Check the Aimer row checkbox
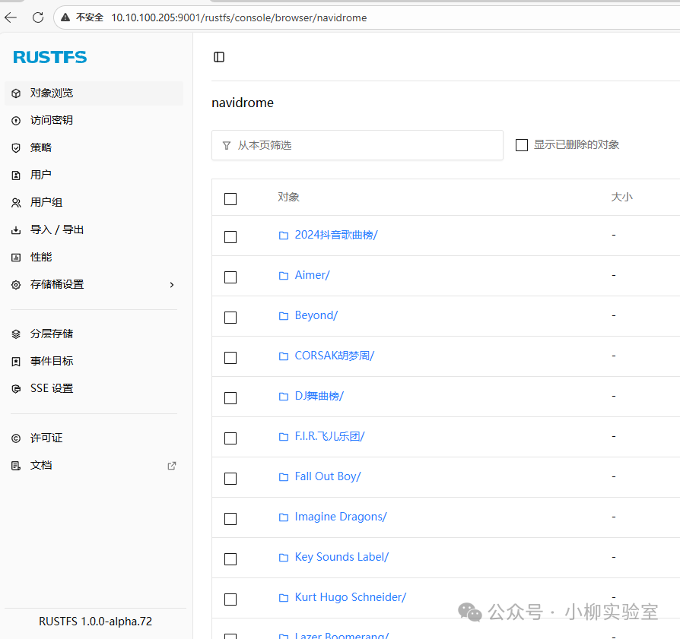The image size is (680, 639). (230, 277)
